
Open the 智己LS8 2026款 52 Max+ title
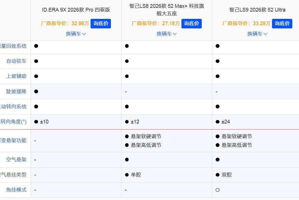tap(167, 10)
